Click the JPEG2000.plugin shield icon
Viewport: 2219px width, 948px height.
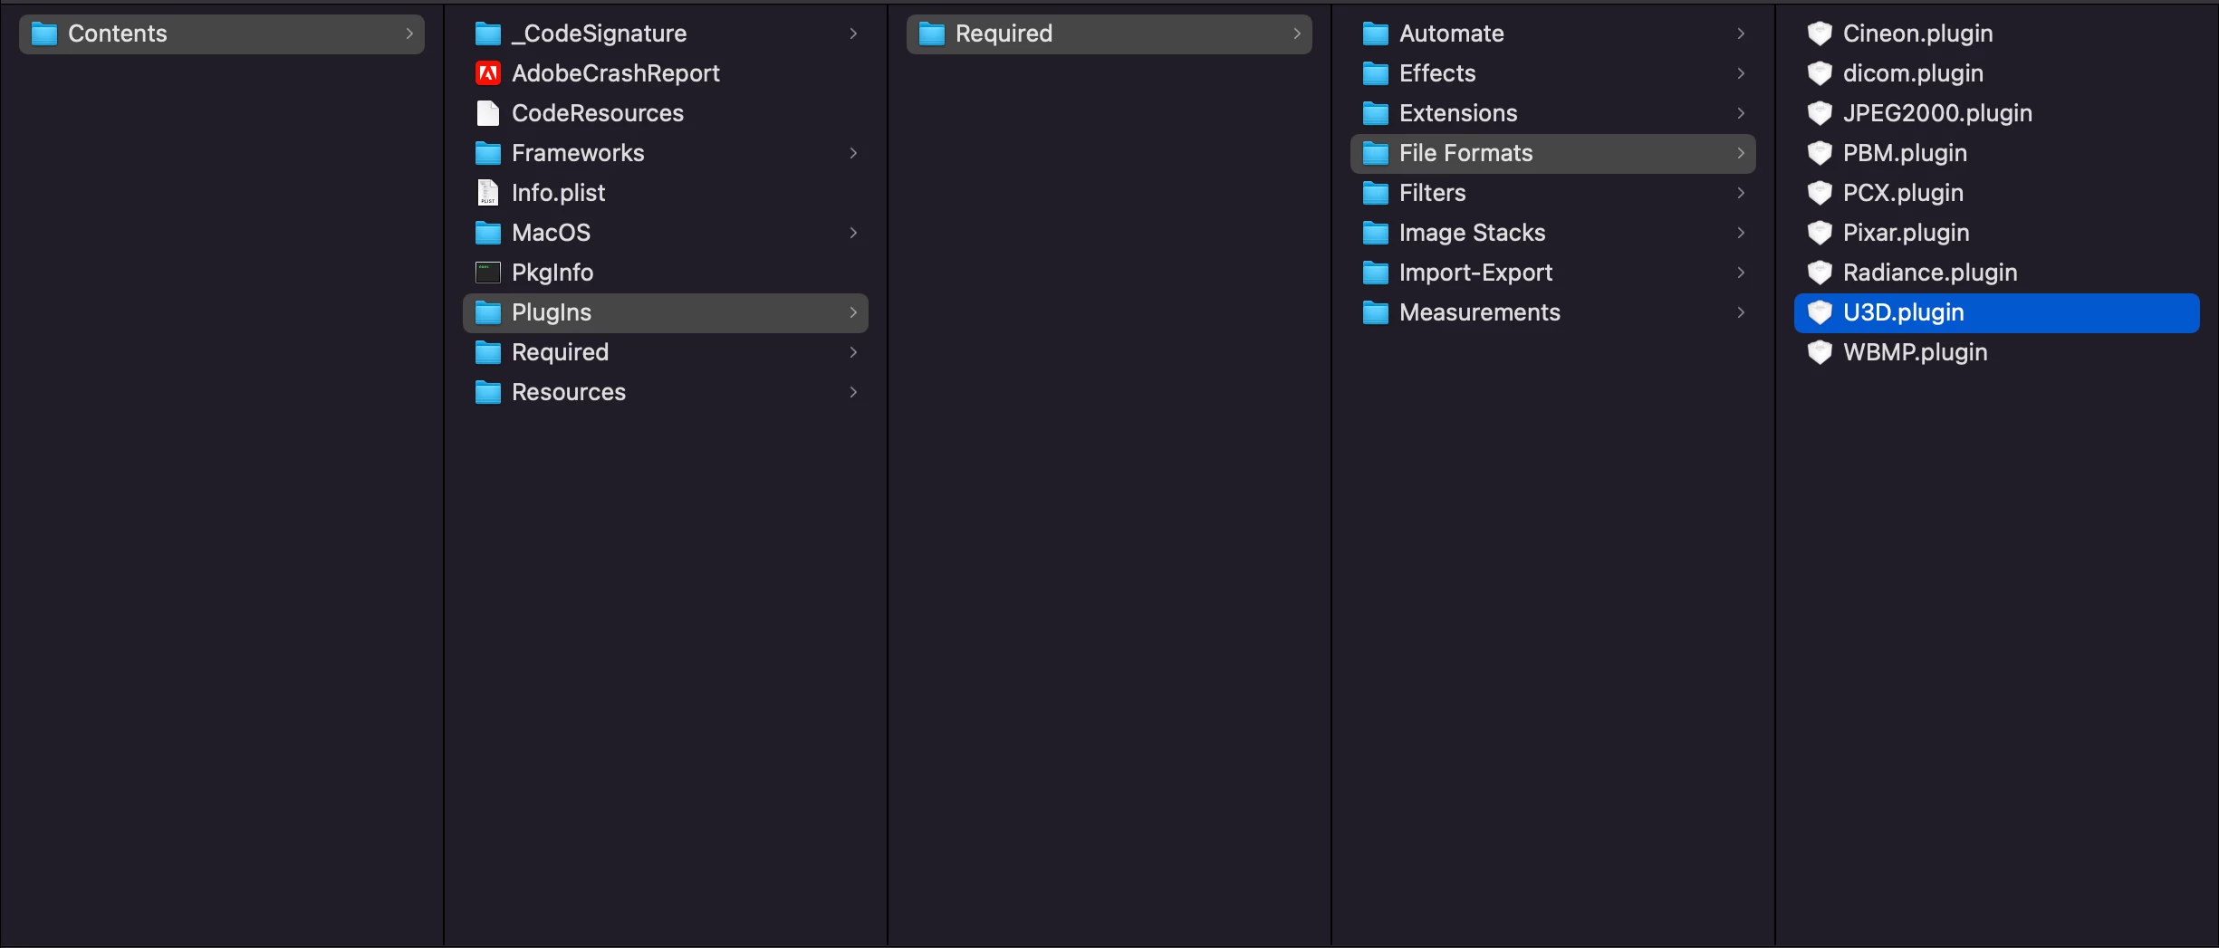[1820, 113]
